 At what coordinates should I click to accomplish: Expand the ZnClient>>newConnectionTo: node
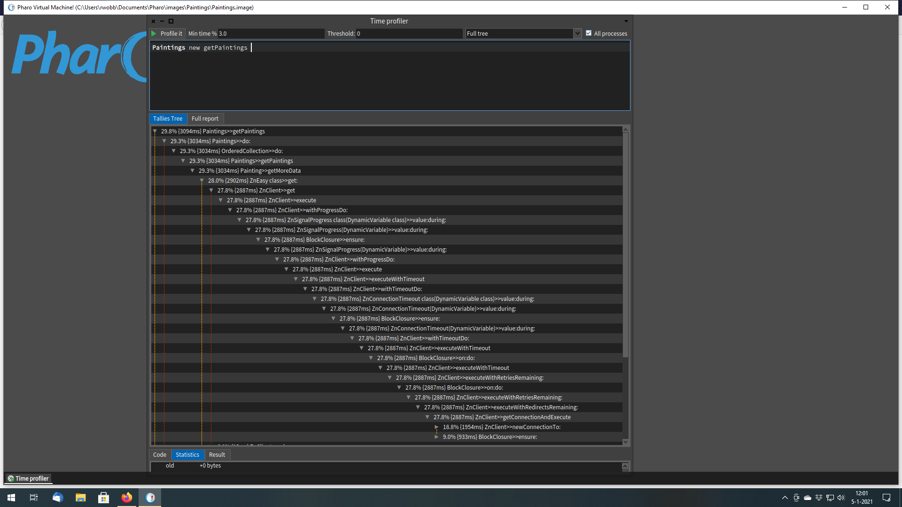click(x=436, y=427)
